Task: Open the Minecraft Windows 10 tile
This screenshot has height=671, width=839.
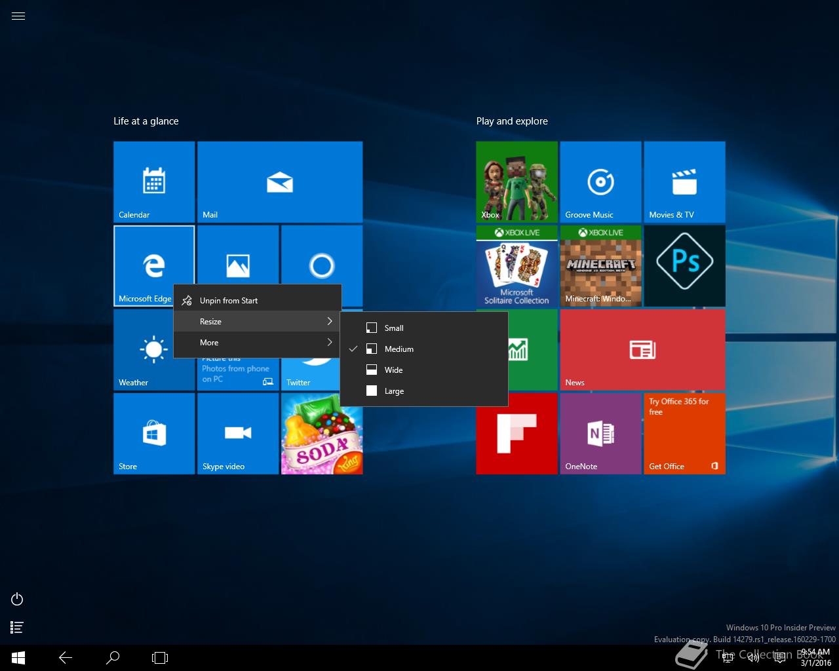Action: coord(601,266)
